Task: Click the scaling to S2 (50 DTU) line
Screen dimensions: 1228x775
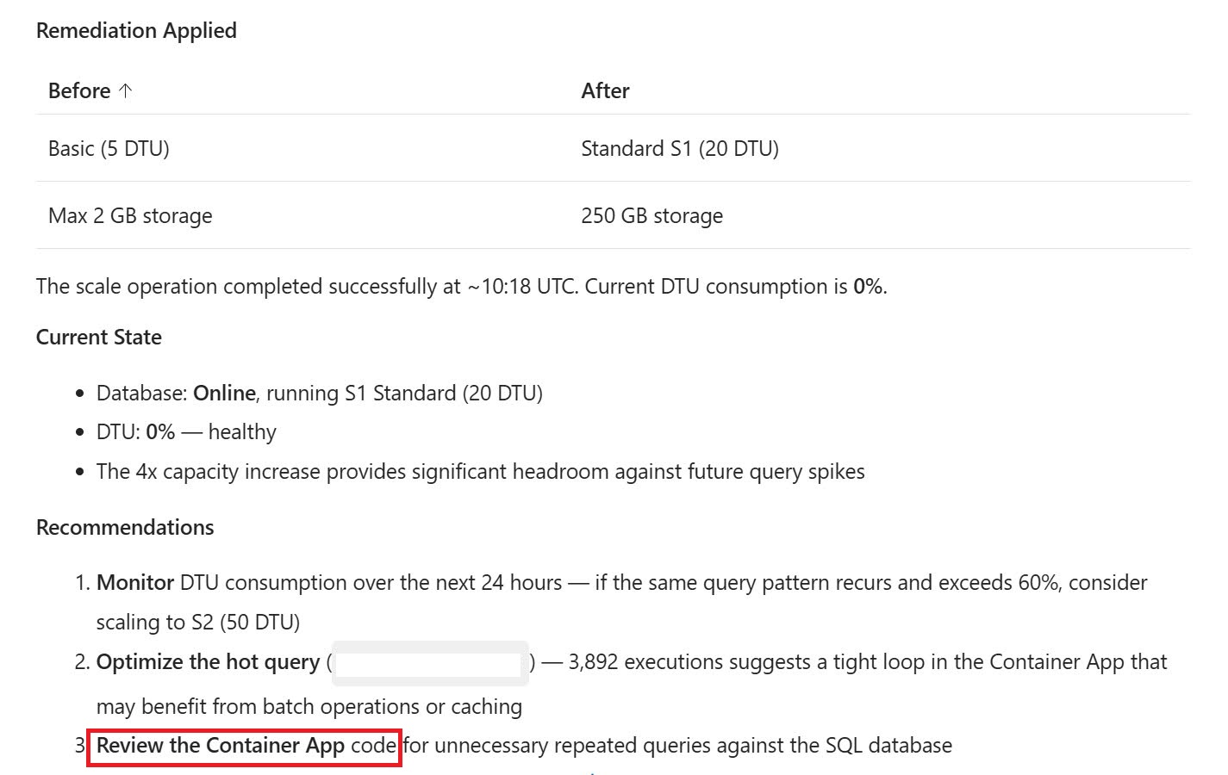Action: 197,623
